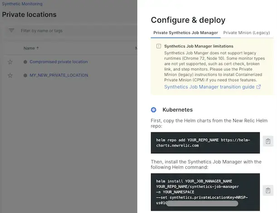Favorite MY_NEW_PRIVATE_LOCATION with its star
Image resolution: width=277 pixels, height=213 pixels.
click(10, 75)
